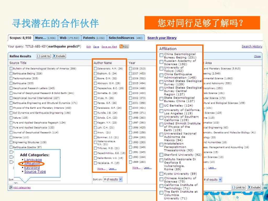Check Kyoto University (89) affiliation
Viewport: 268px width, 201px height.
[161, 174]
